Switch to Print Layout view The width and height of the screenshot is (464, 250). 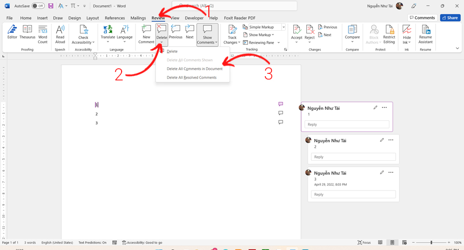(392, 243)
